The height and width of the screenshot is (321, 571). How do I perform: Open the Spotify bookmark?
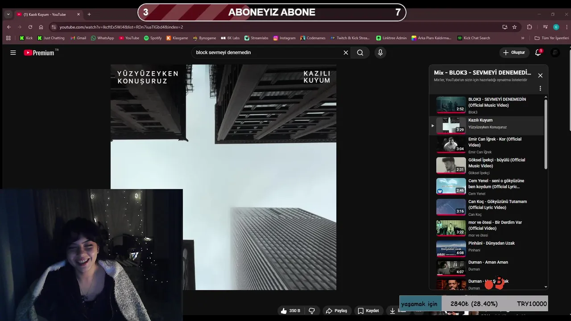click(x=153, y=38)
